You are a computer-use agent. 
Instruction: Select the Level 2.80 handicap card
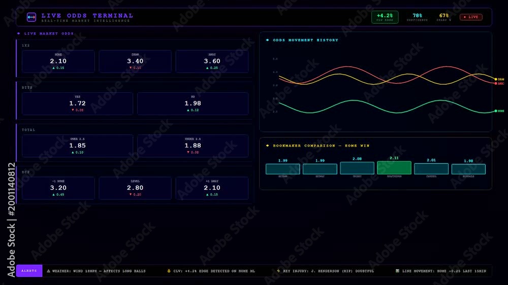tap(135, 188)
